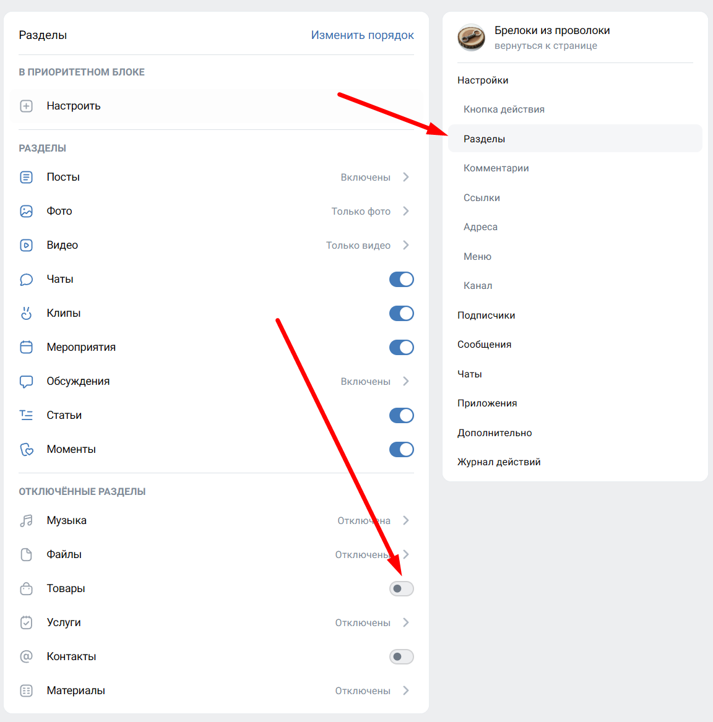This screenshot has width=713, height=722.
Task: Click the plus icon beside Настроить
Action: [x=26, y=106]
